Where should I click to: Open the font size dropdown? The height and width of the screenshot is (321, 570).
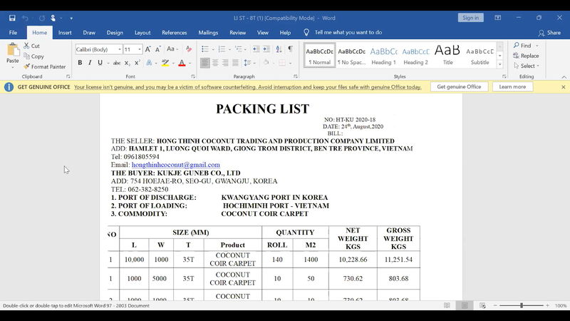coord(140,49)
